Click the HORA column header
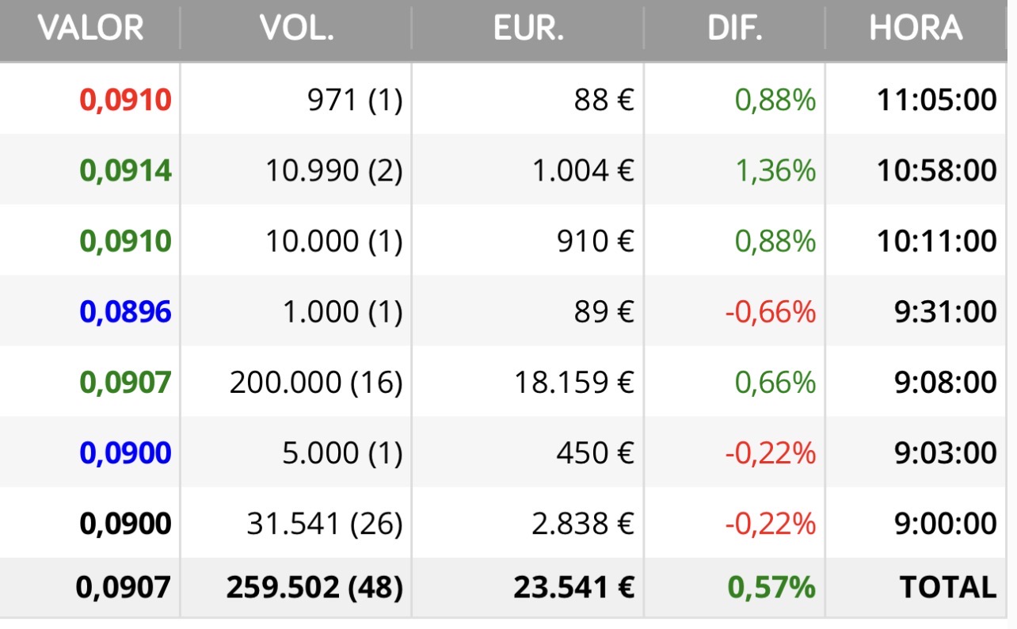Image resolution: width=1017 pixels, height=629 pixels. coord(916,29)
